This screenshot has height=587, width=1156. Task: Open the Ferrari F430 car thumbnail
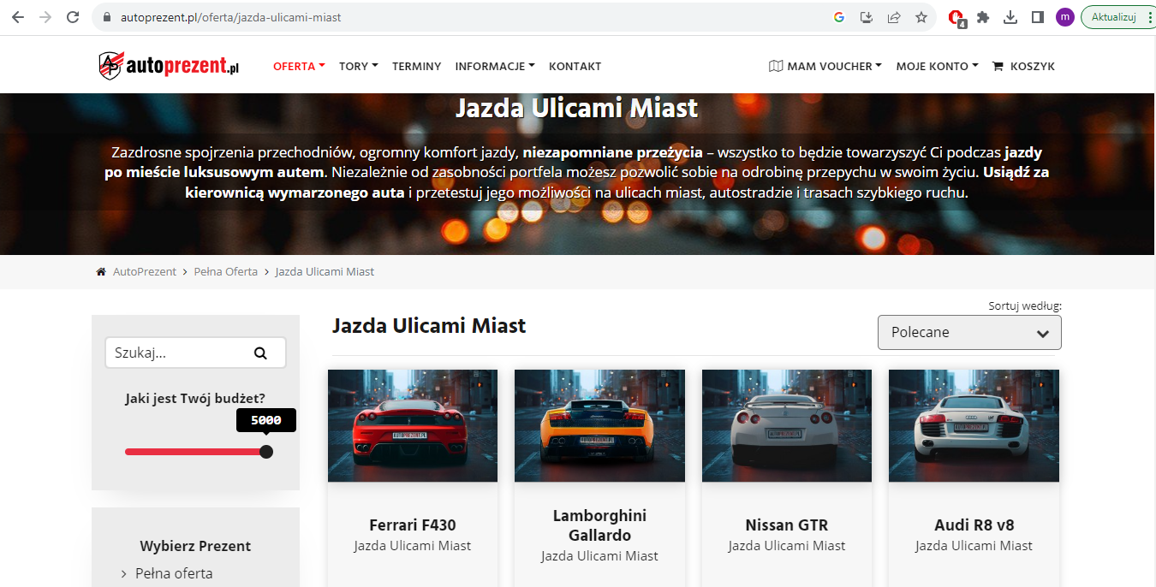[413, 426]
